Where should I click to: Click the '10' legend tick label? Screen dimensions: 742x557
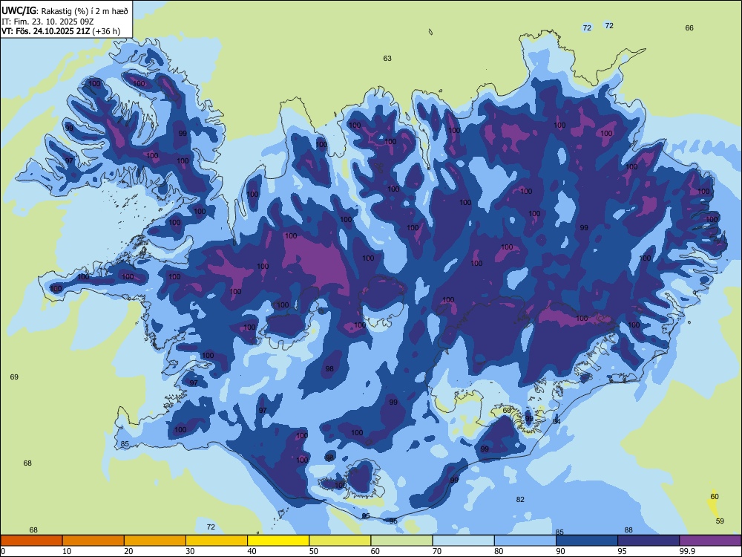tap(67, 551)
